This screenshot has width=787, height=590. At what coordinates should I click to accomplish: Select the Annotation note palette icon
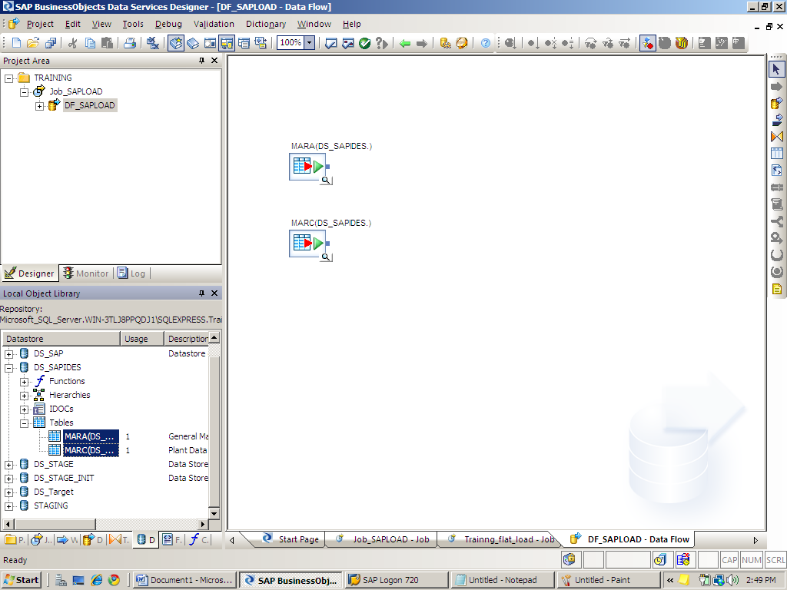click(x=776, y=289)
